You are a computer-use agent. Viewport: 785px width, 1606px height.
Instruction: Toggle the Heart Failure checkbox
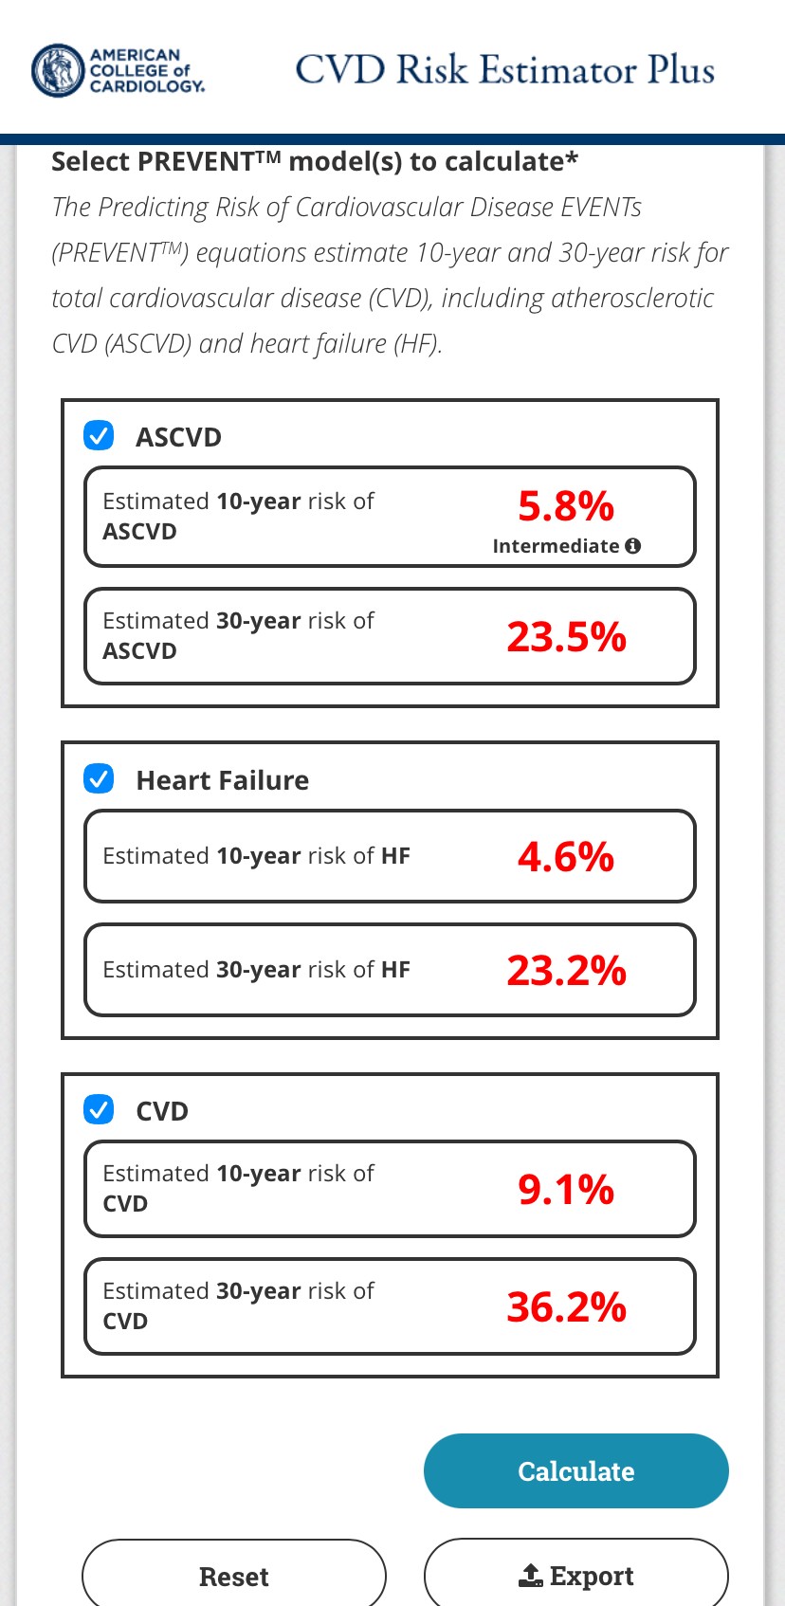pyautogui.click(x=99, y=779)
